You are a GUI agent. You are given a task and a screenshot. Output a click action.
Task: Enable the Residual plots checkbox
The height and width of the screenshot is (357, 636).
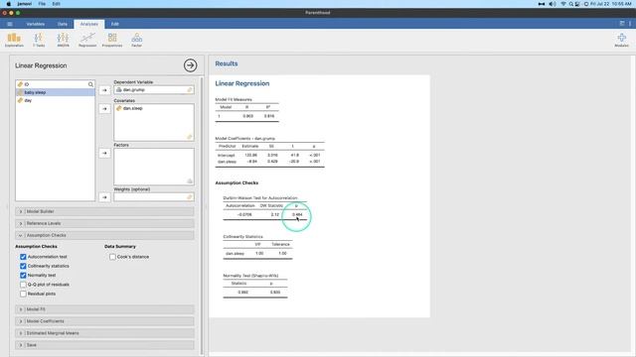pos(23,294)
